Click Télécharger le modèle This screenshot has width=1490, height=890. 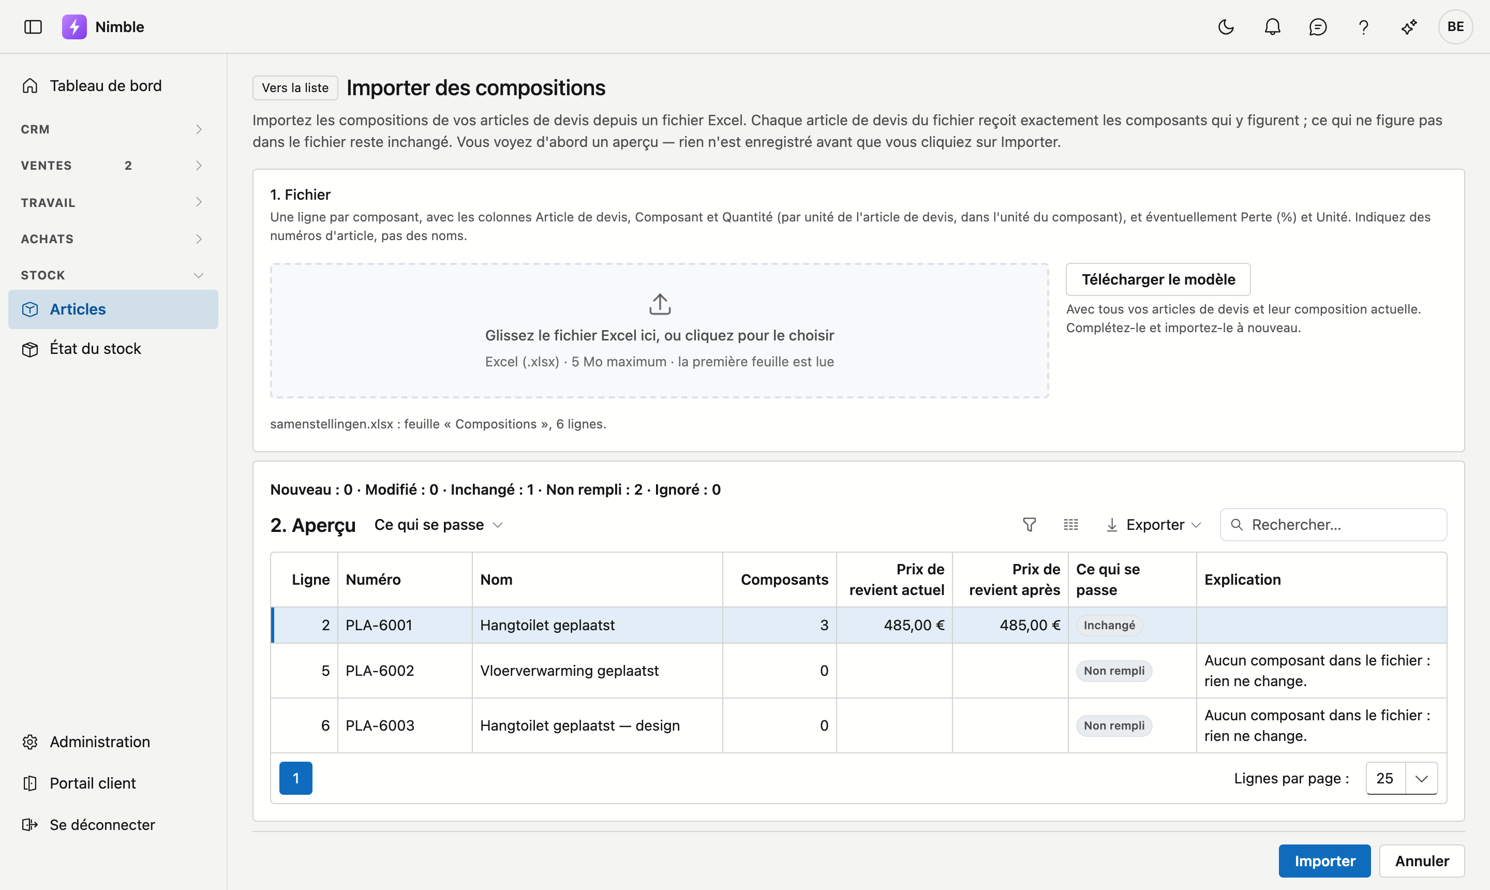[x=1158, y=279]
